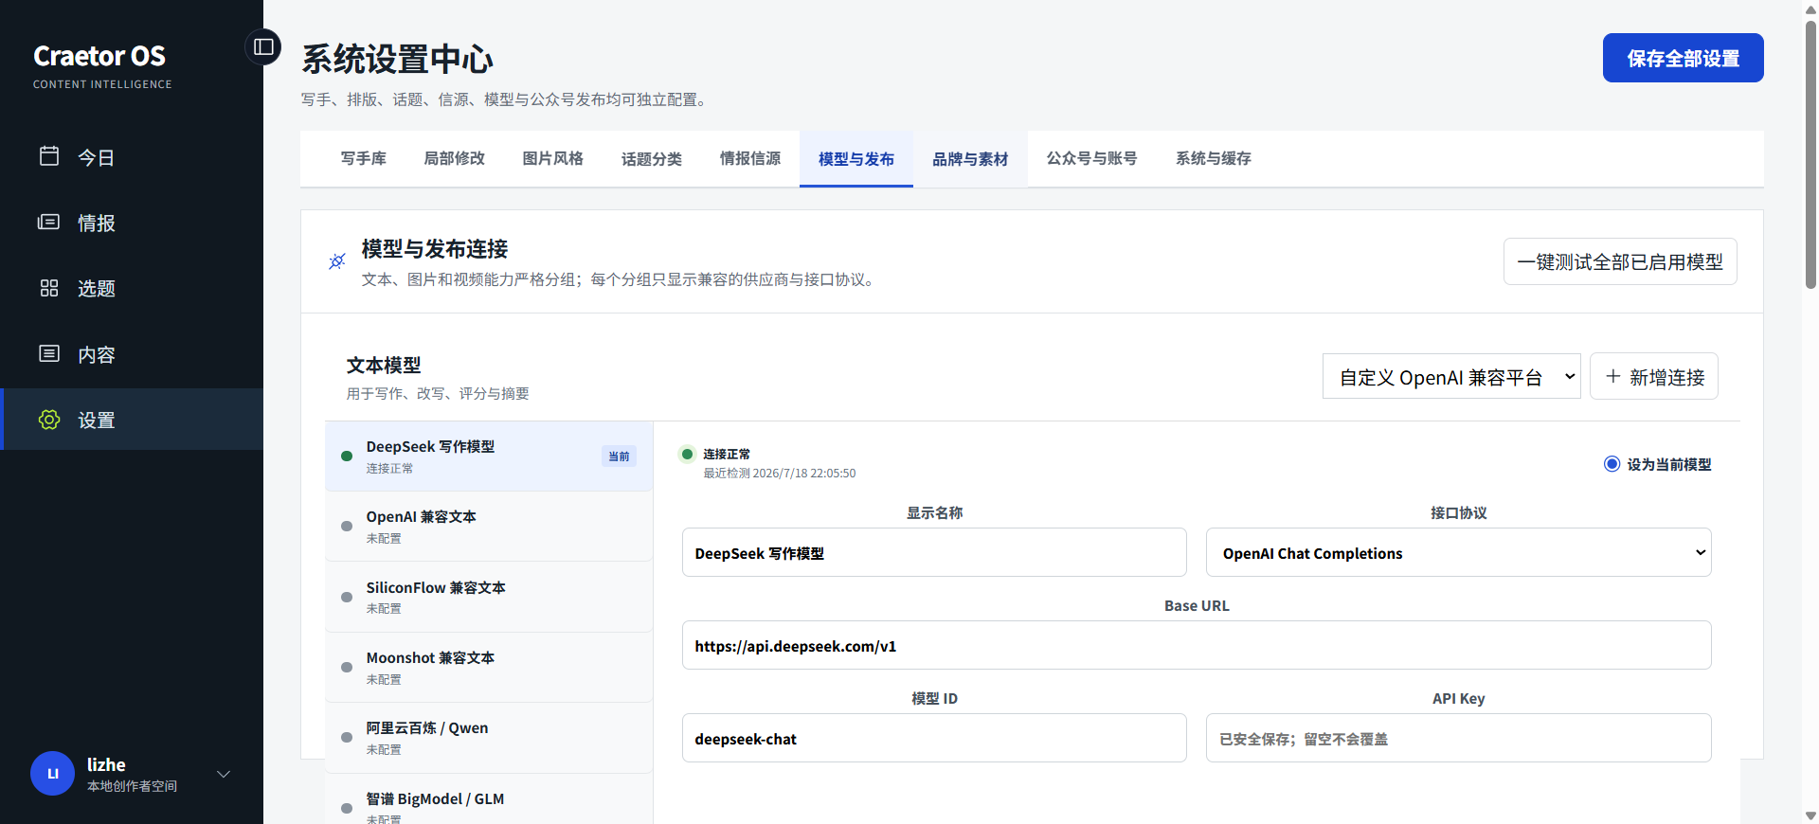Click the 最近检测 2026/7/18 22:05:50 timestamp
1819x824 pixels.
click(x=779, y=474)
